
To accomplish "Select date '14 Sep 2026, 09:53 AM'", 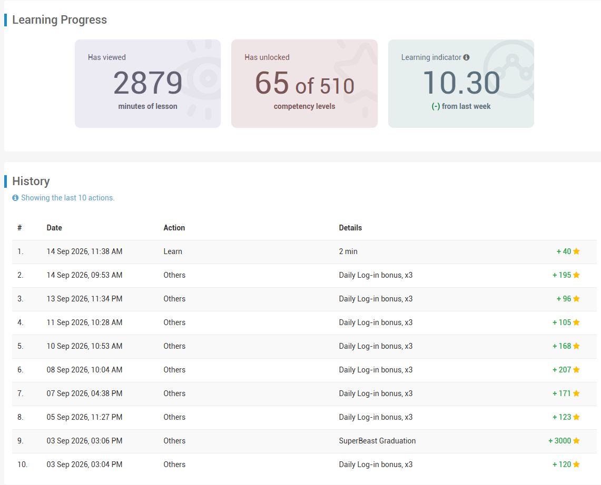I will [x=84, y=275].
